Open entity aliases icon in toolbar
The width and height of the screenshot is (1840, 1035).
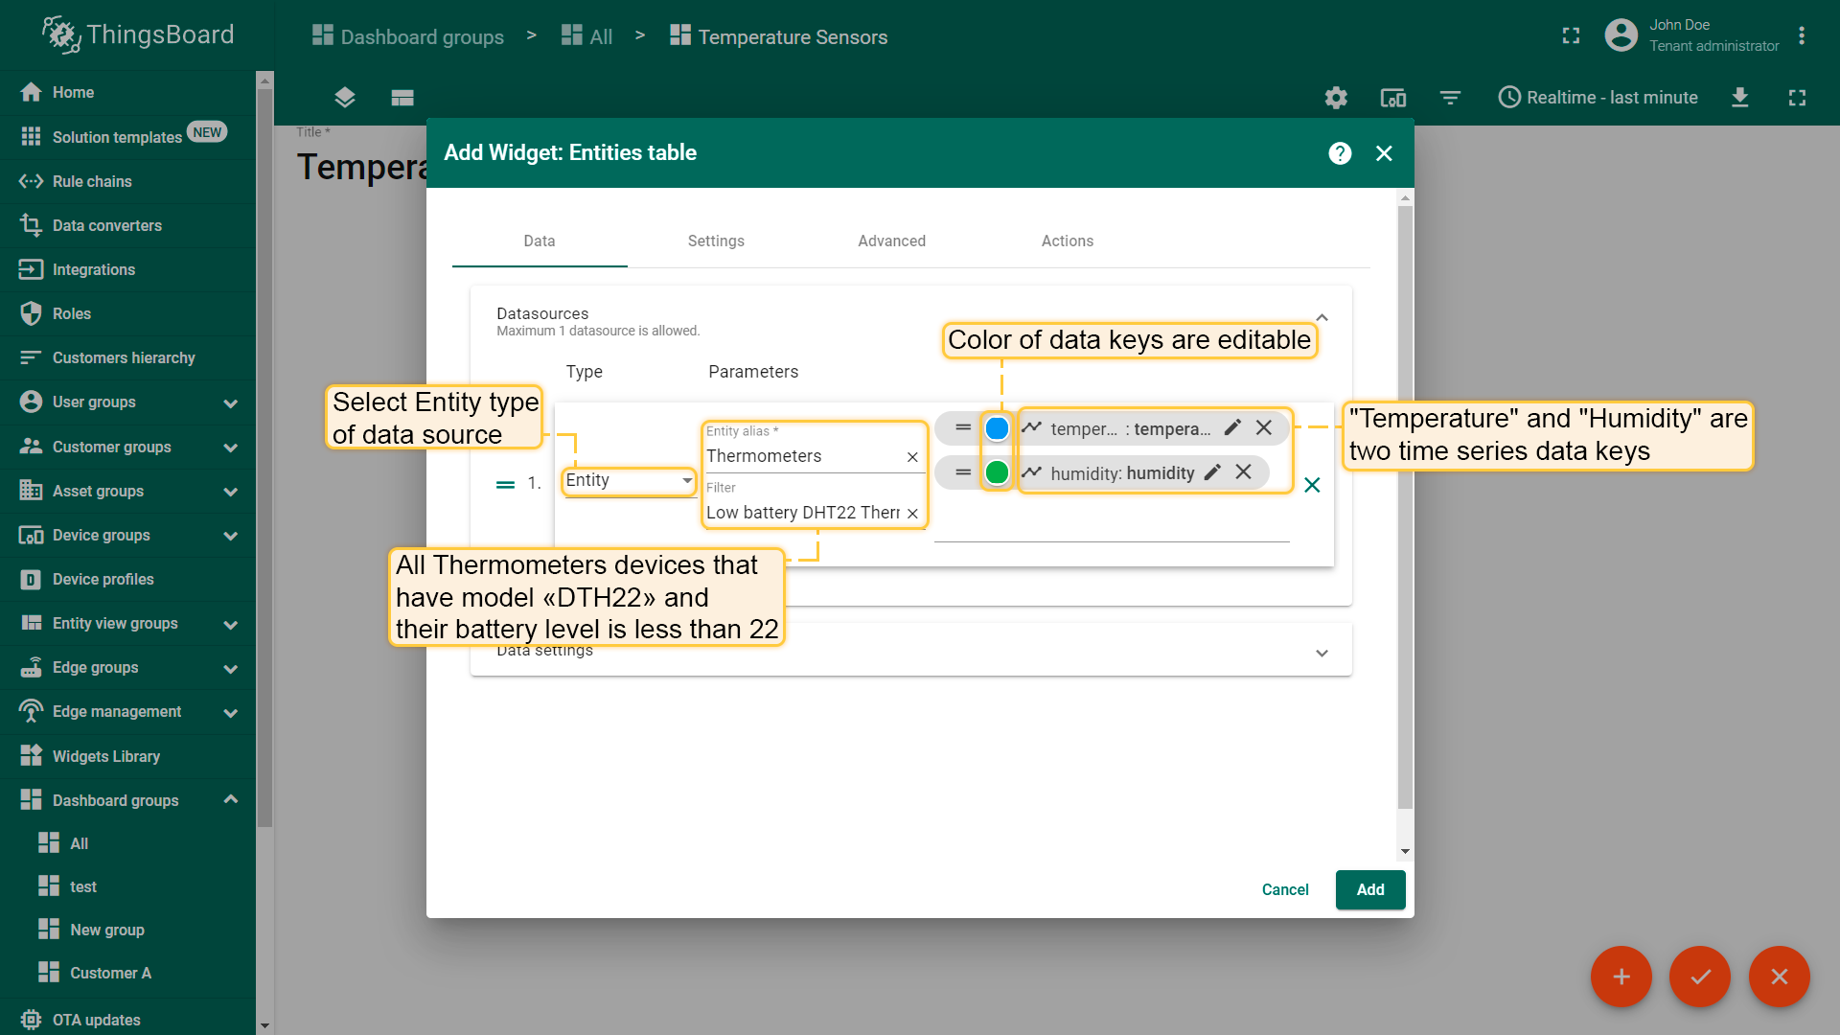(x=1392, y=98)
